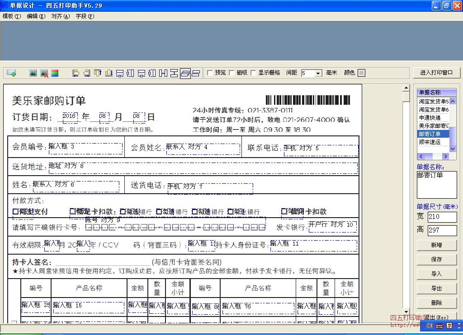
Task: Click the insert image icon
Action: tap(33, 73)
